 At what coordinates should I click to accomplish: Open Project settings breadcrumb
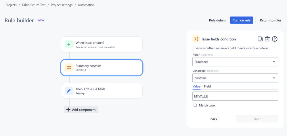(62, 5)
